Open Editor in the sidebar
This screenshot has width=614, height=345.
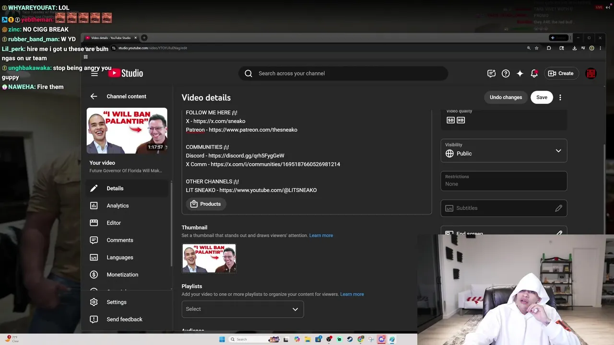click(128, 223)
